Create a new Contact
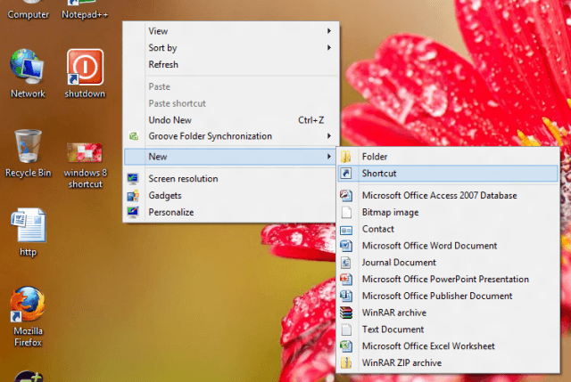Image resolution: width=571 pixels, height=382 pixels. pyautogui.click(x=448, y=229)
